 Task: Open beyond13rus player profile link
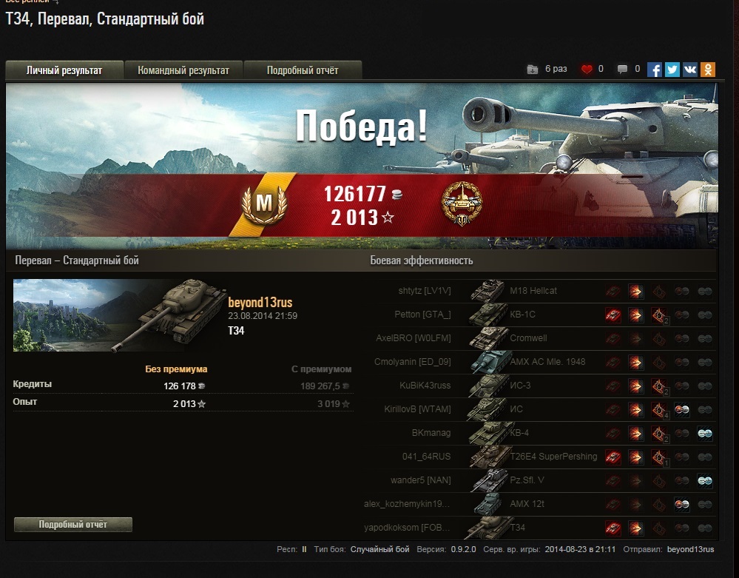(260, 302)
